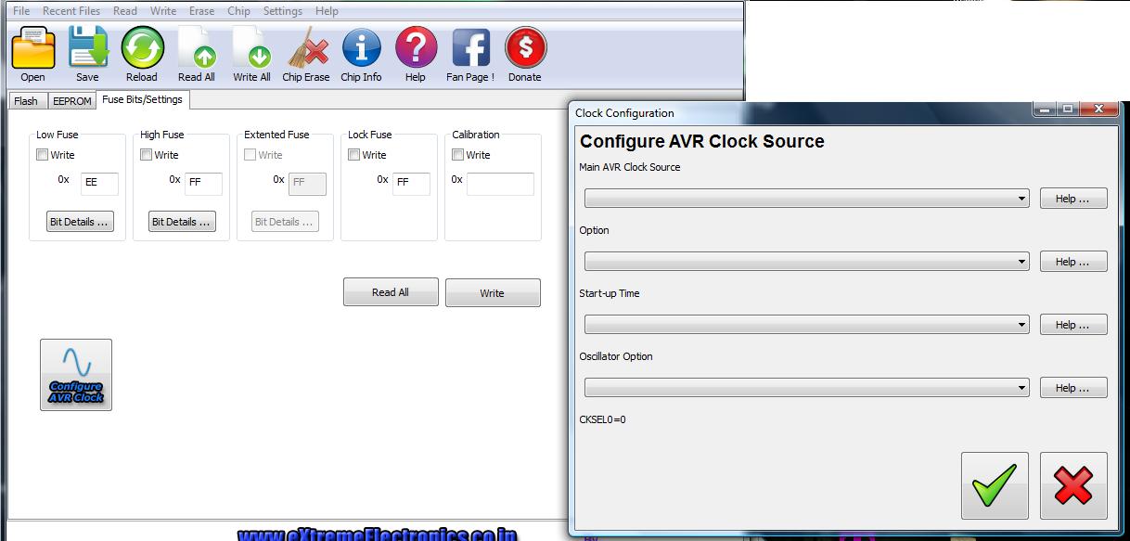The image size is (1130, 541).
Task: Open the Read menu
Action: [125, 11]
